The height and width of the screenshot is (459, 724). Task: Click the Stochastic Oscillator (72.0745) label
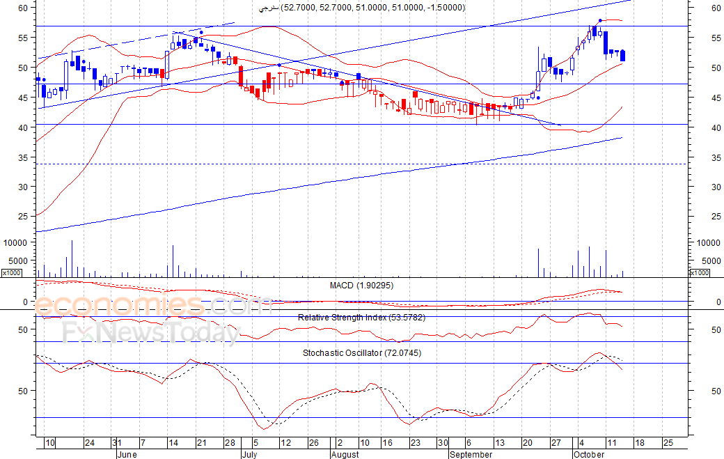[362, 353]
